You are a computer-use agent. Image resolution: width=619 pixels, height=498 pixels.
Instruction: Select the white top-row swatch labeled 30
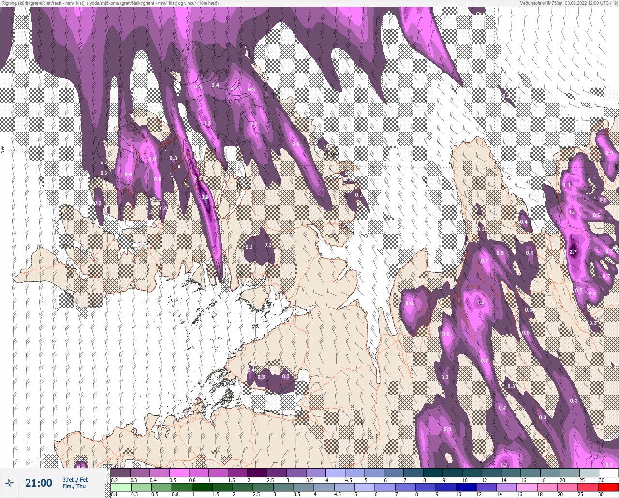point(608,472)
